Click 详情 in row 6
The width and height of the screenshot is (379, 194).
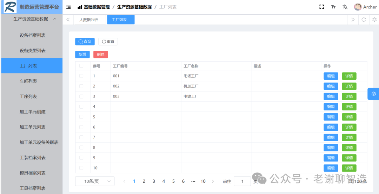pyautogui.click(x=349, y=127)
